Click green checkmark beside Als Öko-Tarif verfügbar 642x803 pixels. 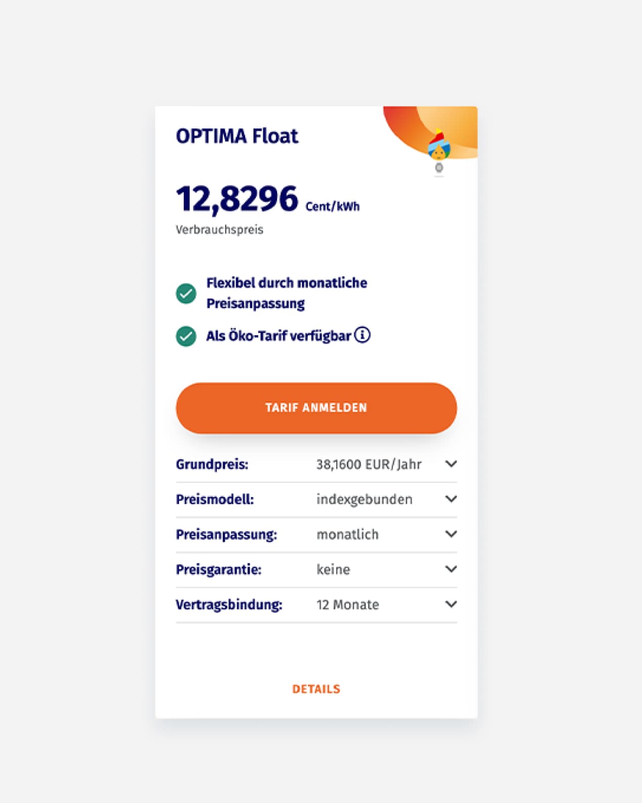186,336
